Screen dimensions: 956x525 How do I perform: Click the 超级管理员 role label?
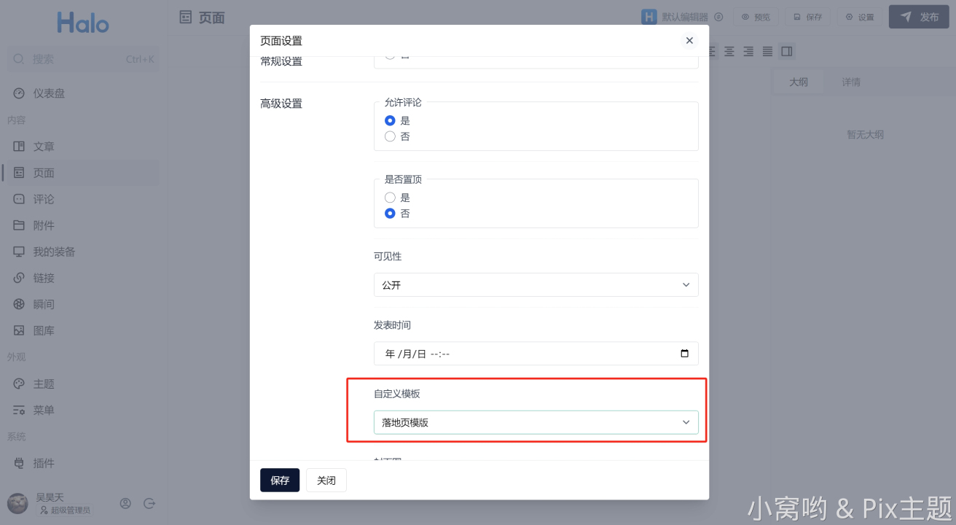(71, 510)
